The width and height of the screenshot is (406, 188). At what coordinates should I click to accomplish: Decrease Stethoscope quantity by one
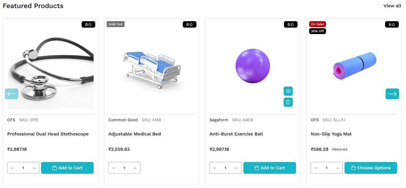tap(12, 168)
